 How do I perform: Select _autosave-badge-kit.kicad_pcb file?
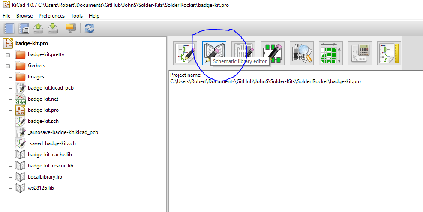[63, 132]
